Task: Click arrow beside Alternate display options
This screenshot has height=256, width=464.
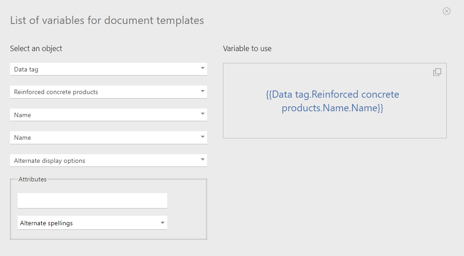Action: (203, 160)
